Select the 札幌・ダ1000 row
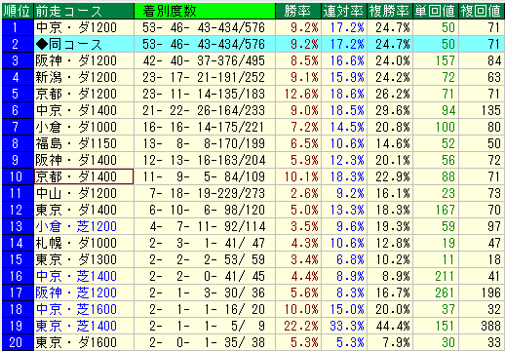505x351 pixels. click(252, 243)
